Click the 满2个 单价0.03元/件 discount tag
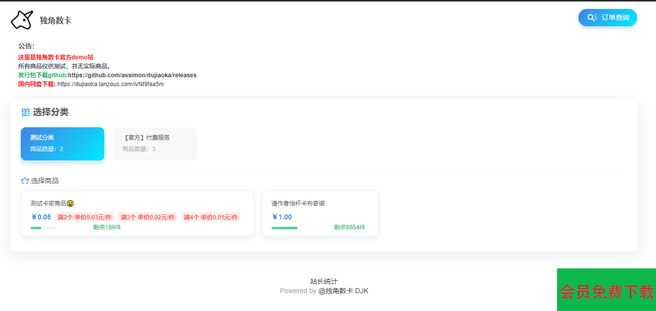This screenshot has width=656, height=311. (85, 217)
